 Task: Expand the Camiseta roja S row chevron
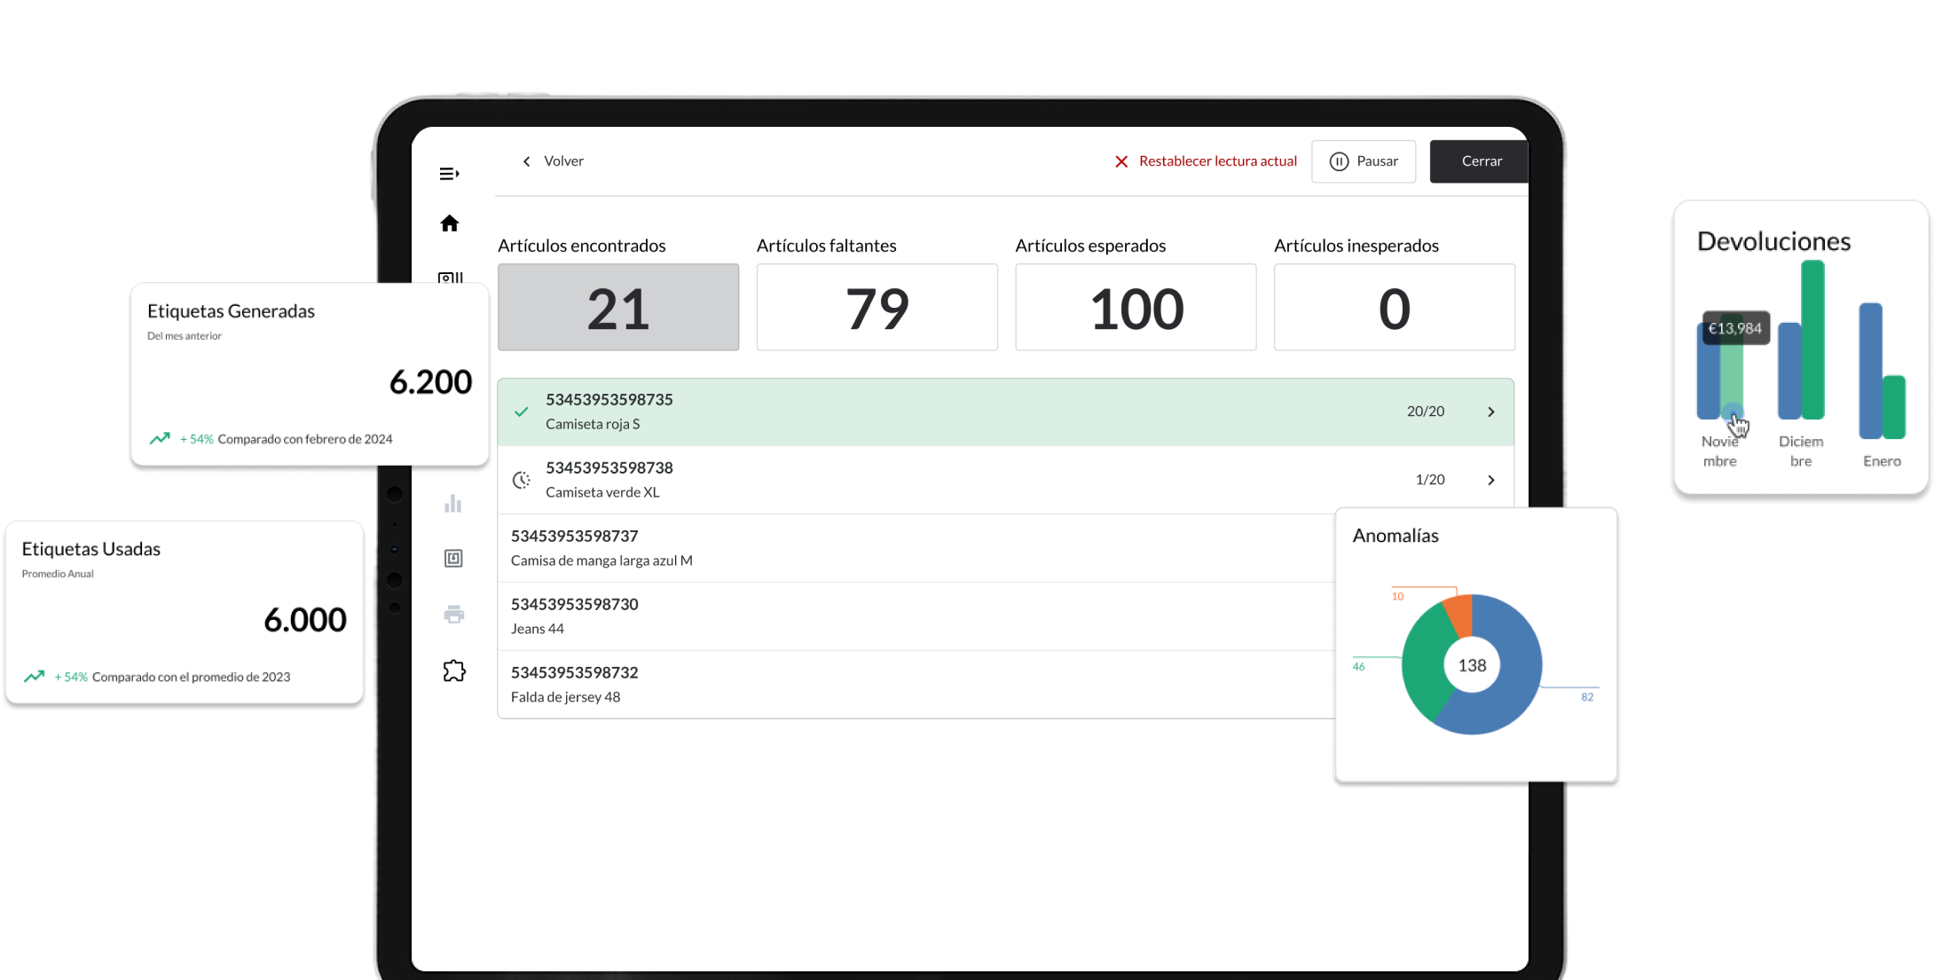[1490, 412]
